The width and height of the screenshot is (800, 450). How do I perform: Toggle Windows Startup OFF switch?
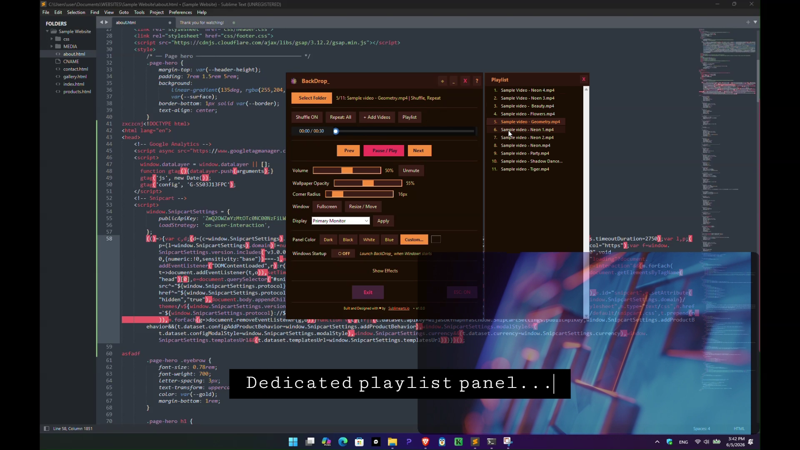point(343,253)
